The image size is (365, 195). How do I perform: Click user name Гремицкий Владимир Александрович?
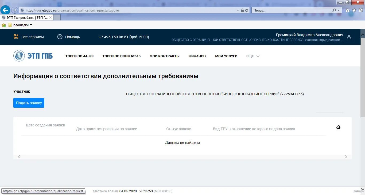point(309,35)
